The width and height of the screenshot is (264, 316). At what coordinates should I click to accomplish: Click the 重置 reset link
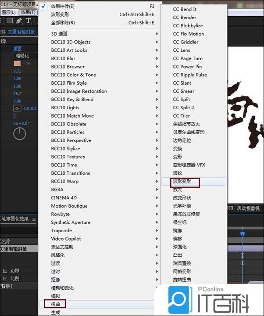tap(18, 49)
